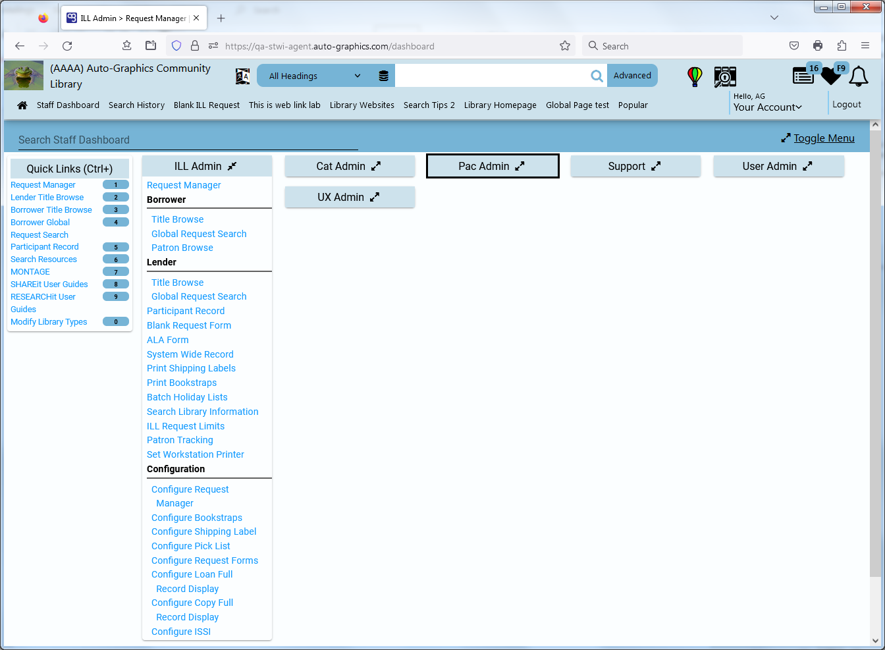Click the site padlock icon

(x=195, y=46)
